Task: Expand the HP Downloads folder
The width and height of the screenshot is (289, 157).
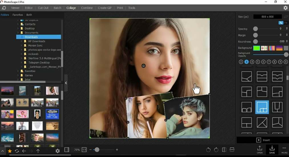Action: pyautogui.click(x=21, y=41)
